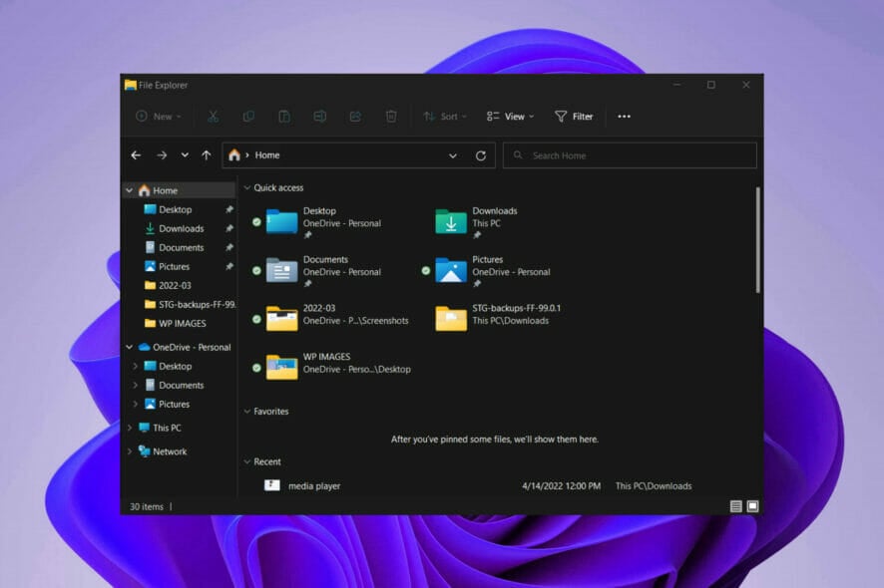Switch to details view in status bar
884x588 pixels.
(735, 506)
